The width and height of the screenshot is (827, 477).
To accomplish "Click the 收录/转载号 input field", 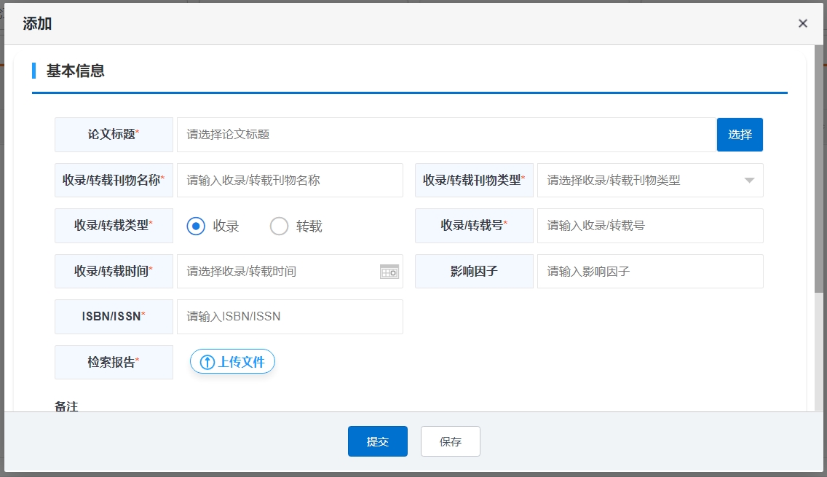I will click(649, 226).
